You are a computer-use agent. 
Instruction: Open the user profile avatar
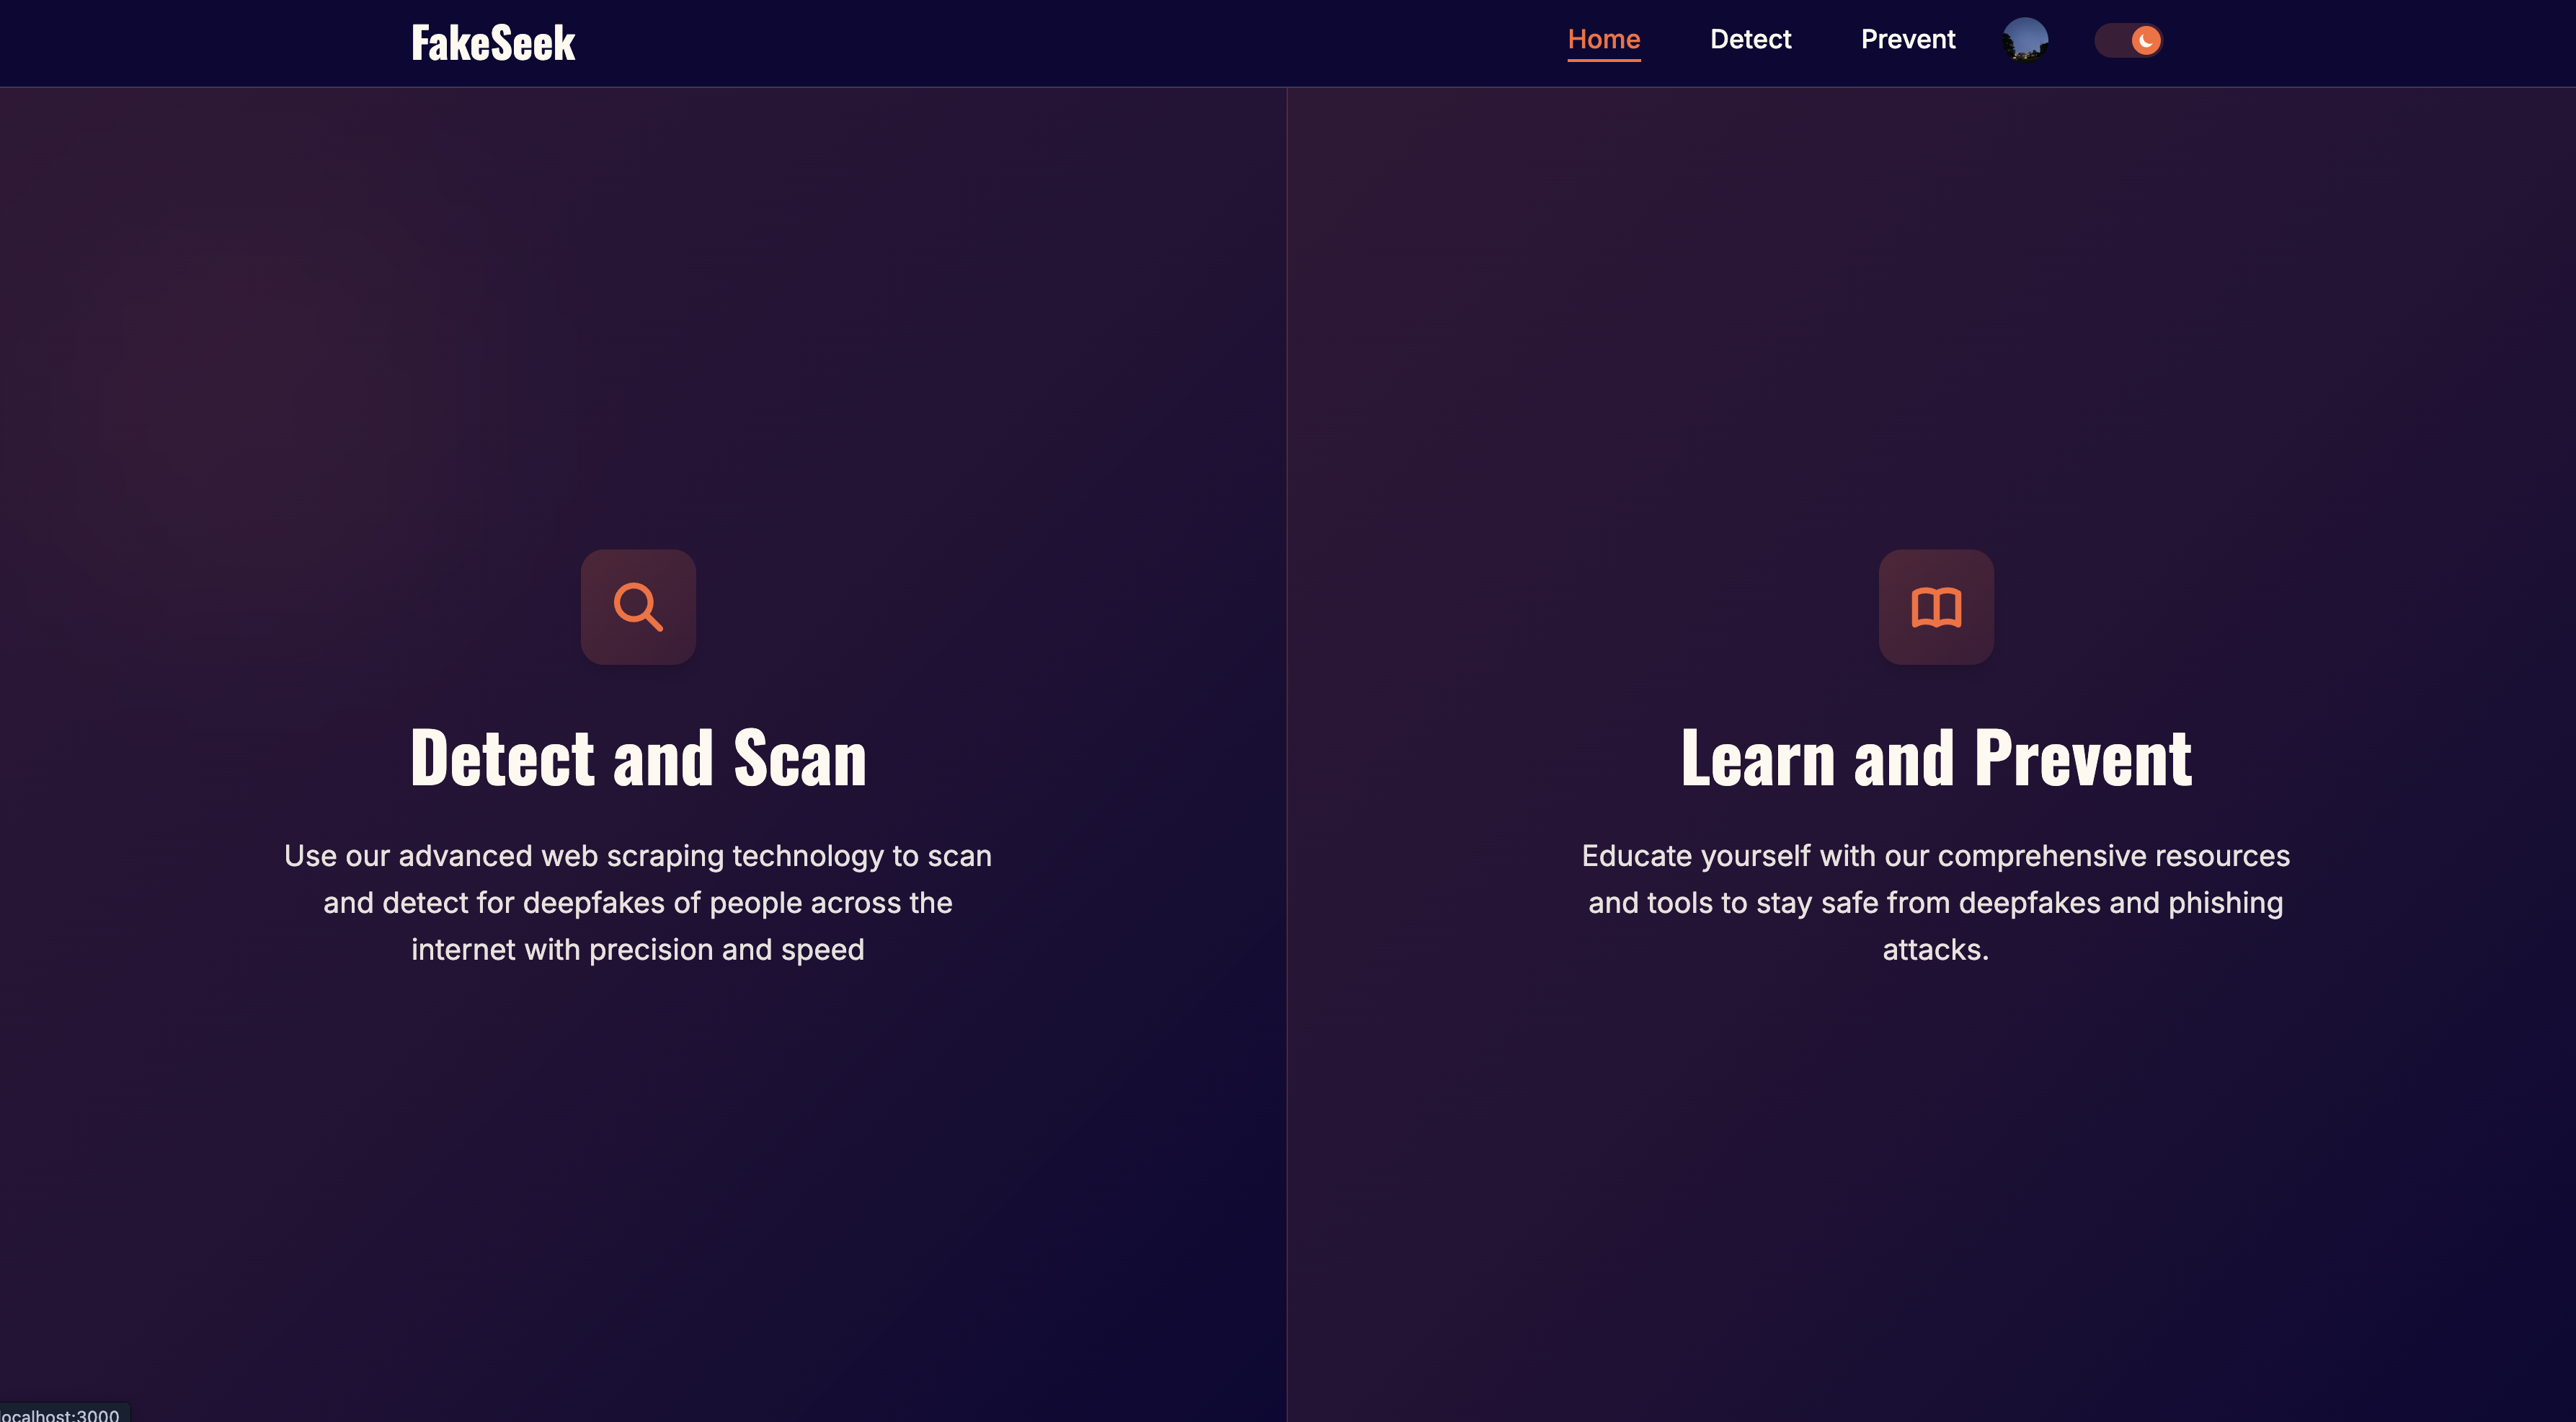[2025, 40]
